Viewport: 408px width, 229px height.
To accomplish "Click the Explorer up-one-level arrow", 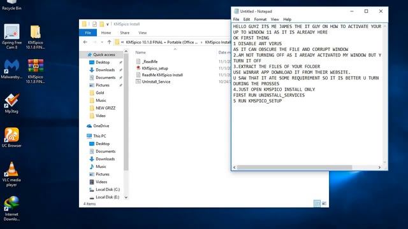I will click(109, 42).
